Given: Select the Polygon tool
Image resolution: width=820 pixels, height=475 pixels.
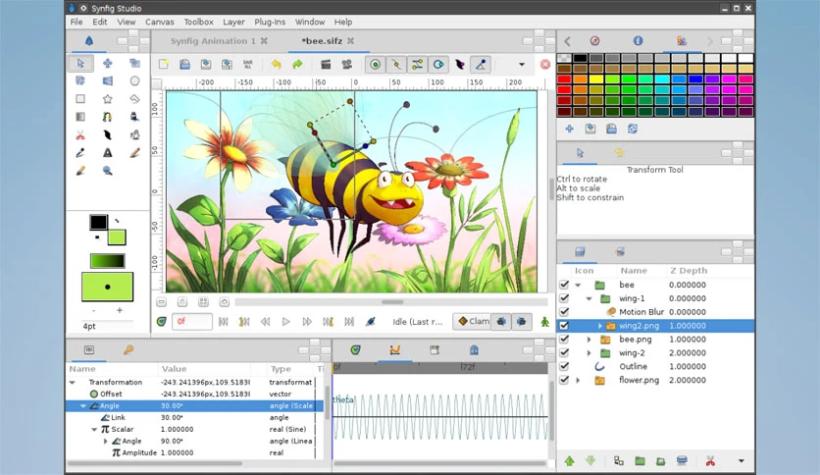Looking at the screenshot, I should pyautogui.click(x=134, y=99).
